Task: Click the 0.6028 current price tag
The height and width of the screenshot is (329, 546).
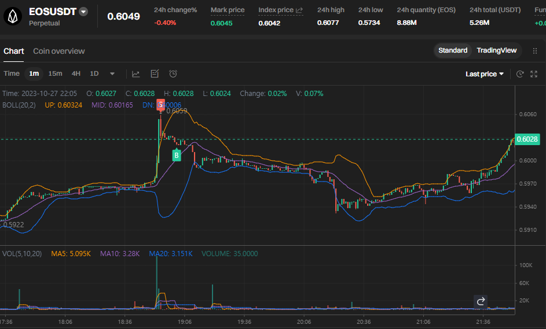Action: point(527,139)
